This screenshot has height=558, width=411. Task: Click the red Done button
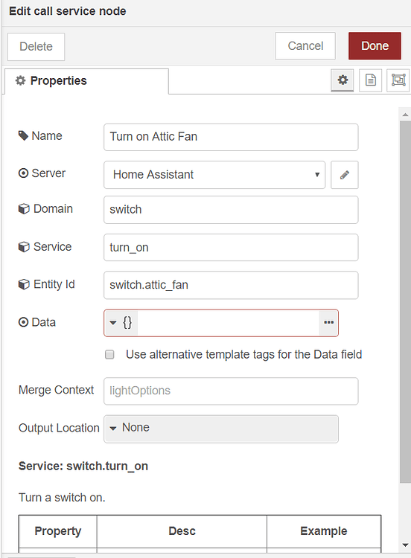(x=375, y=46)
